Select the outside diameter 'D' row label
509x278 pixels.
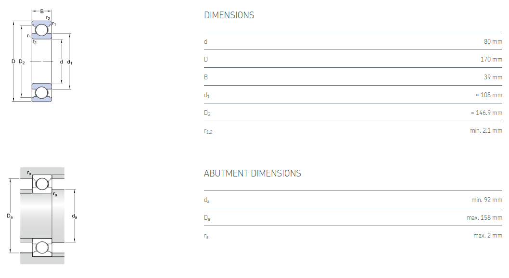tap(206, 60)
